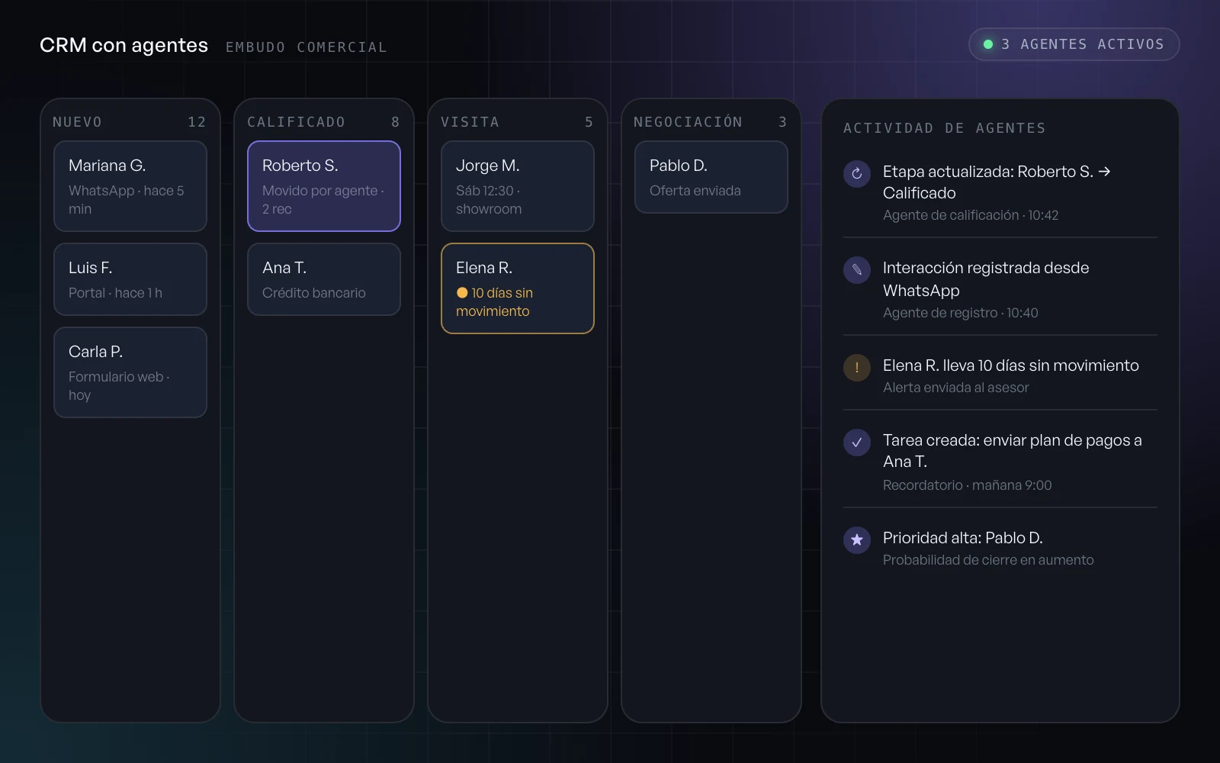
Task: Click the CRM con agentes title
Action: [124, 45]
